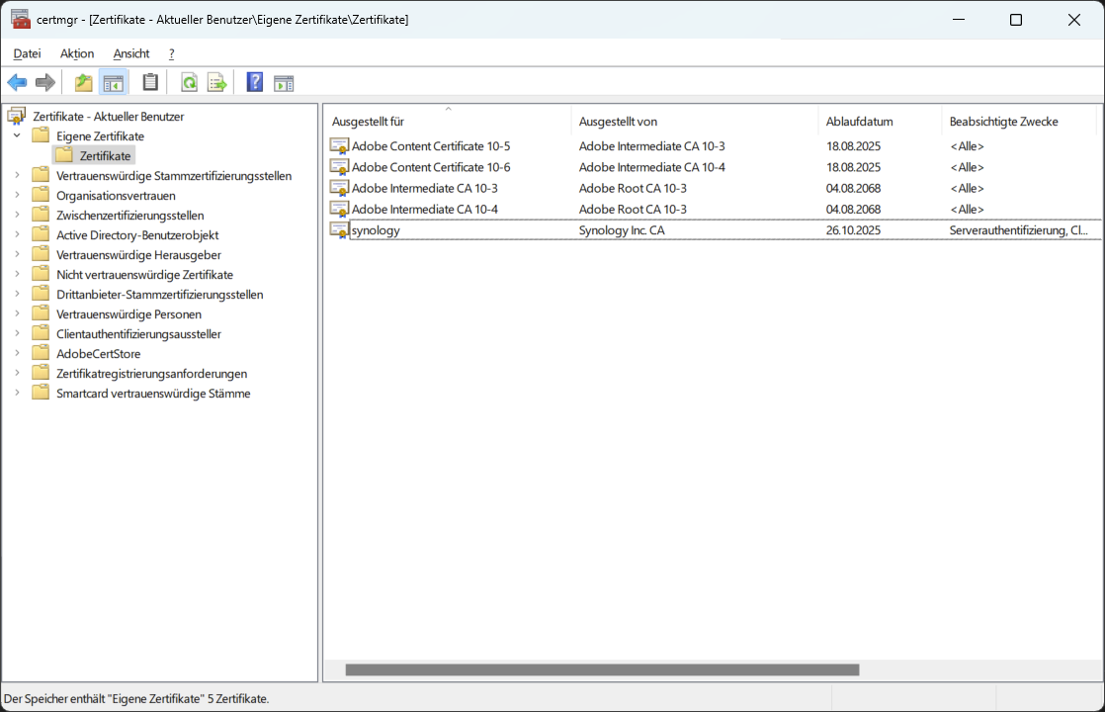
Task: Click the Organisationsvertrauen folder icon
Action: click(41, 195)
